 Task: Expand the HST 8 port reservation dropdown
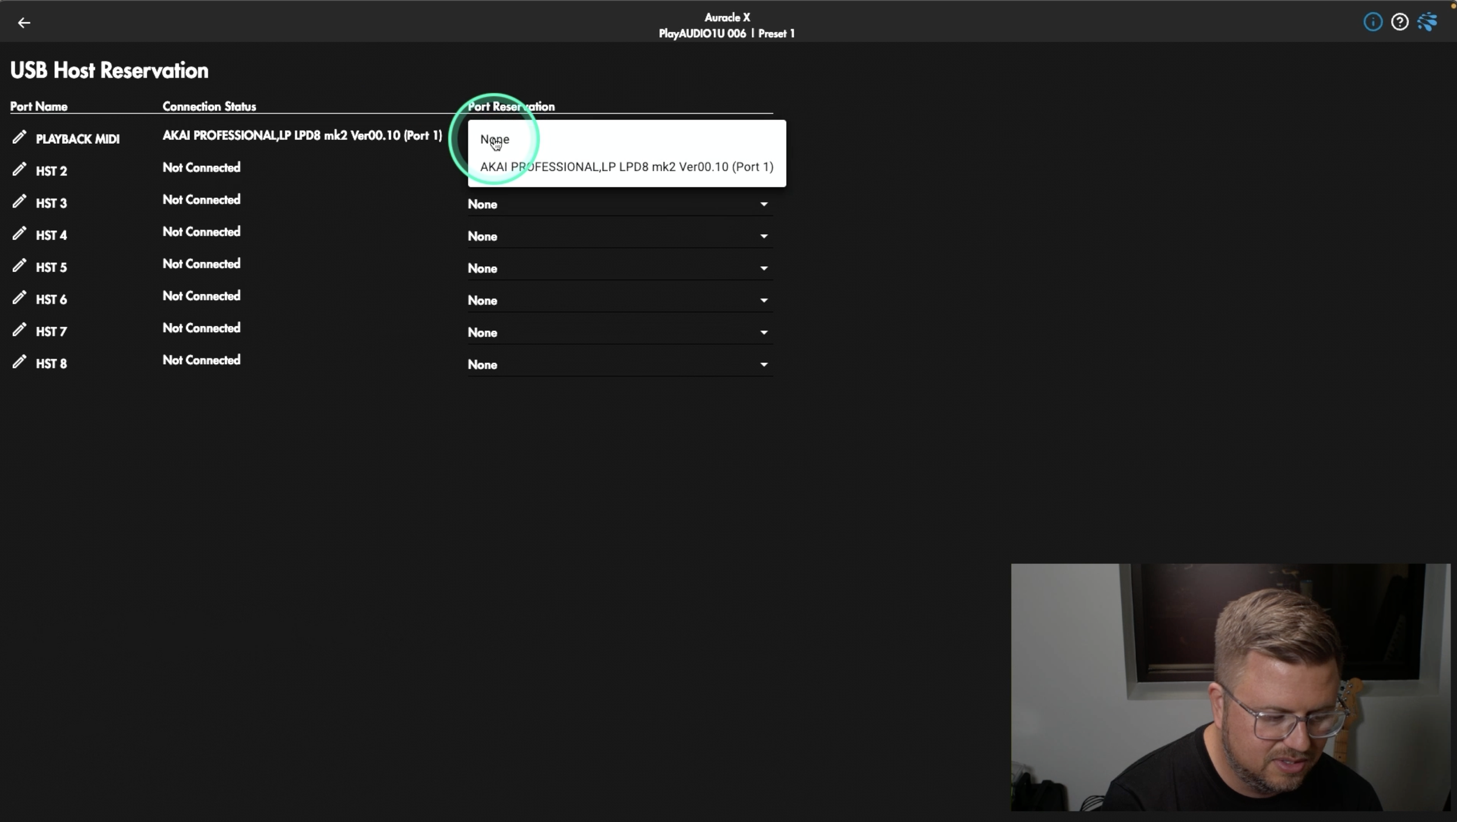[x=620, y=365]
